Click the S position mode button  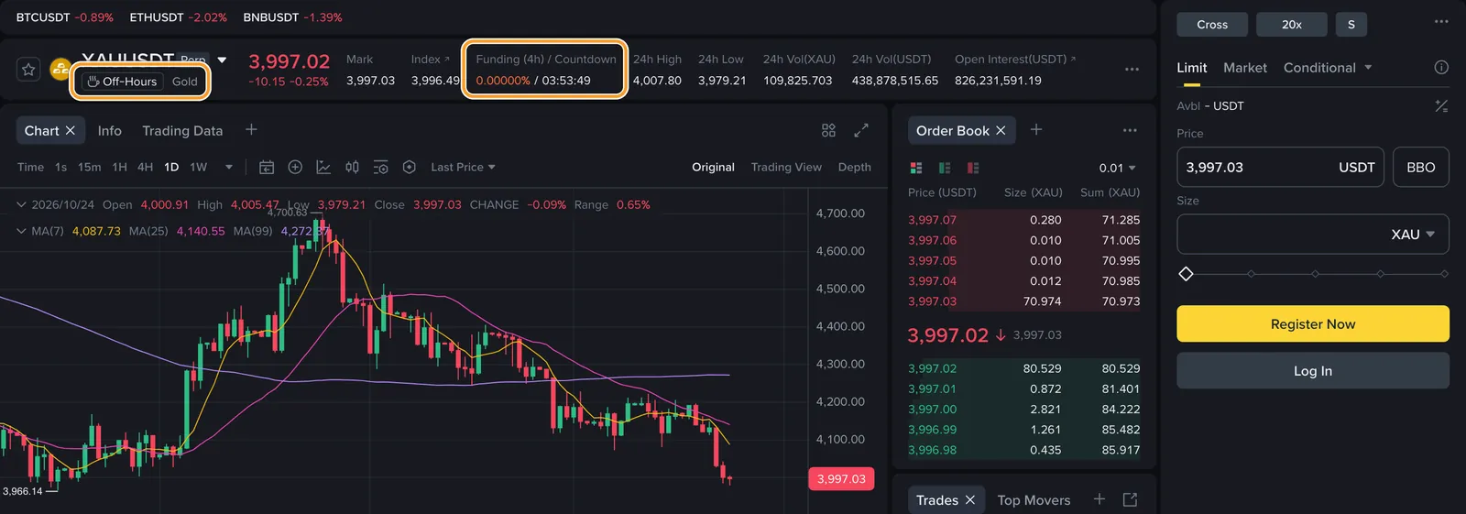1351,25
